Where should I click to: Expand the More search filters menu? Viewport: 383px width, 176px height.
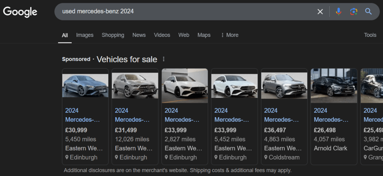(x=229, y=35)
